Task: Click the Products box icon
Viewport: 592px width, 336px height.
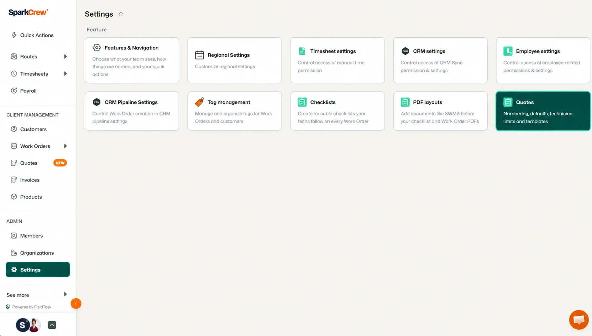Action: pos(14,197)
